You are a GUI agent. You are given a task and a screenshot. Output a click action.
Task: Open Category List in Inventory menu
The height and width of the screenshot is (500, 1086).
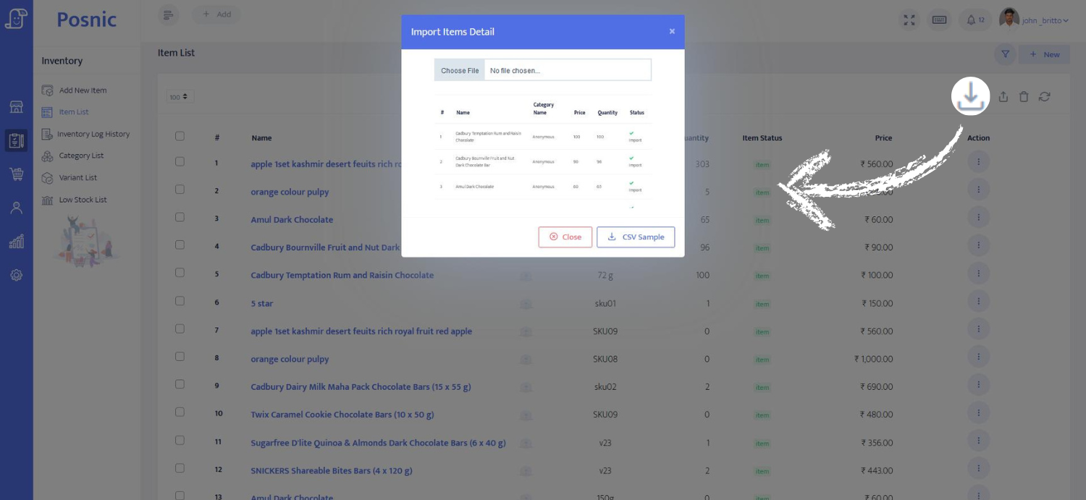point(81,156)
